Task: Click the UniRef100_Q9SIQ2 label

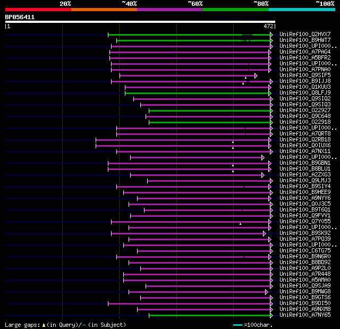Action: [305, 99]
